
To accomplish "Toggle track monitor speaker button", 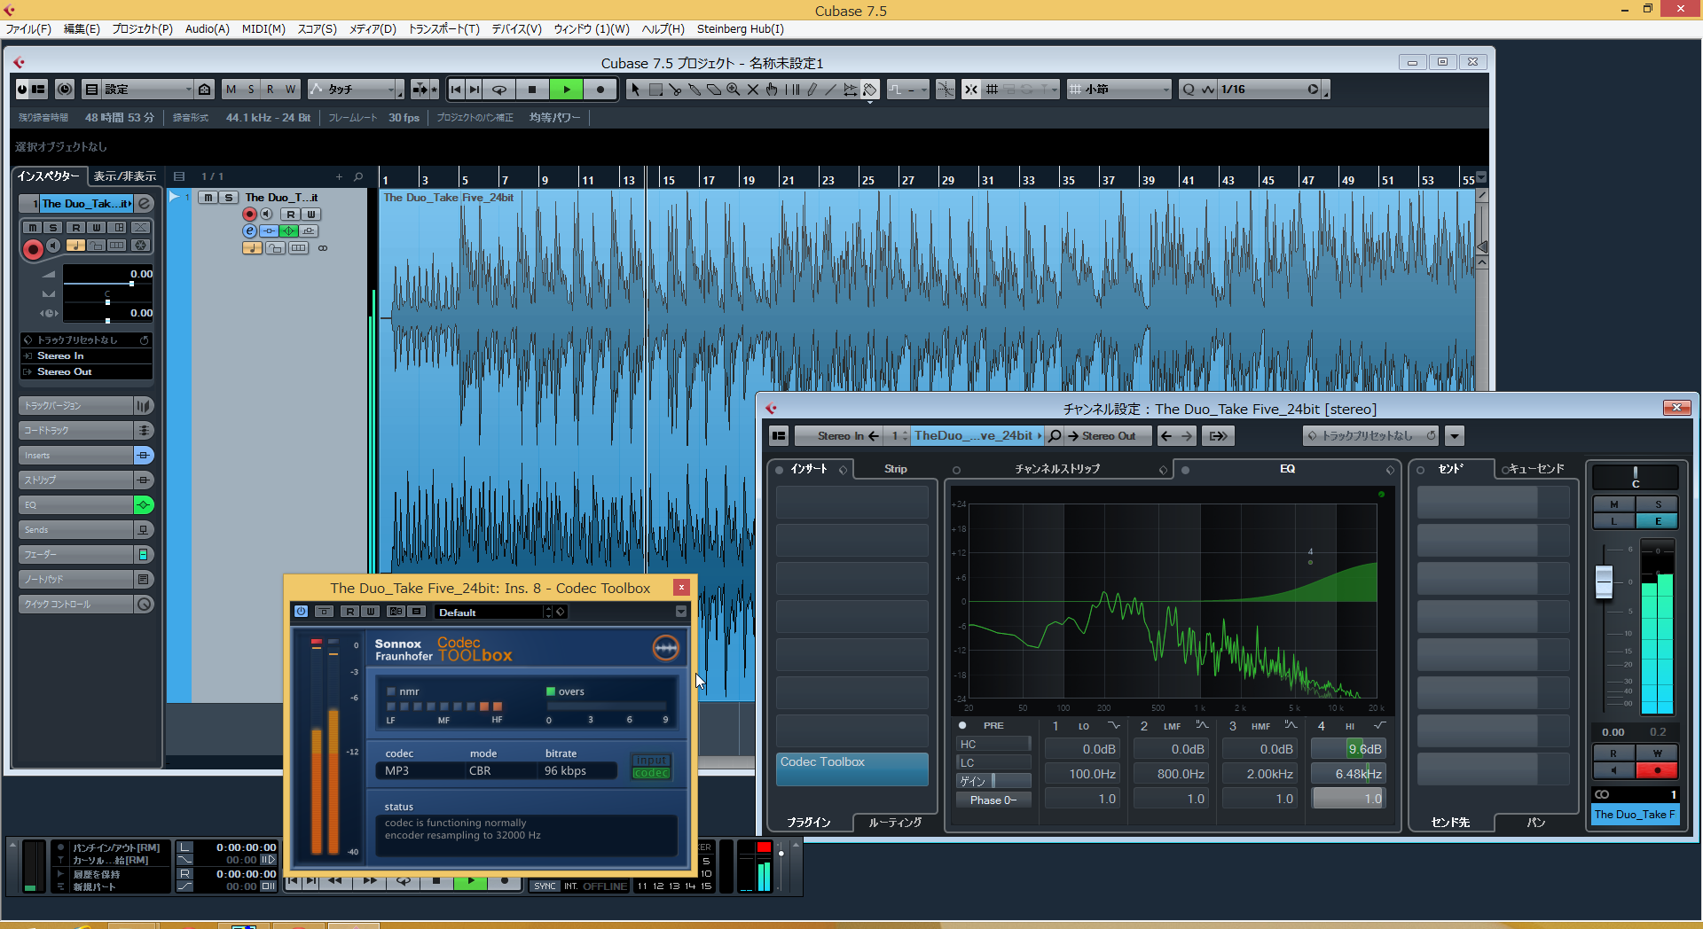I will pos(266,214).
